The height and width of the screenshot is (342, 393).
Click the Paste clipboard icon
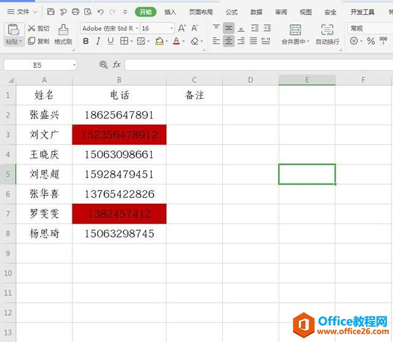tap(14, 30)
